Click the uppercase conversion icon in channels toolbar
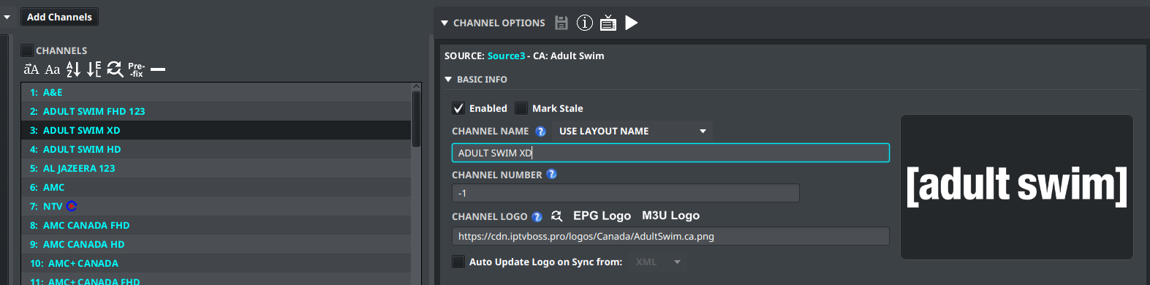 pos(31,69)
